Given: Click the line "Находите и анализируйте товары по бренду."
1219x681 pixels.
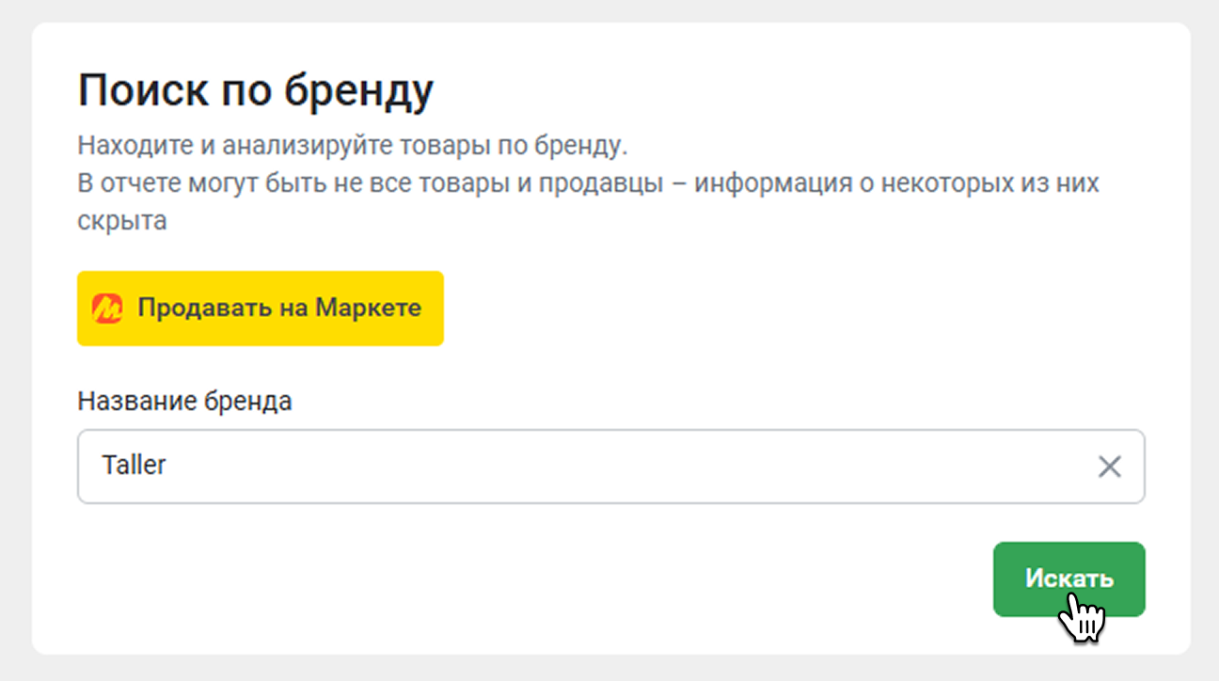Looking at the screenshot, I should click(x=352, y=147).
